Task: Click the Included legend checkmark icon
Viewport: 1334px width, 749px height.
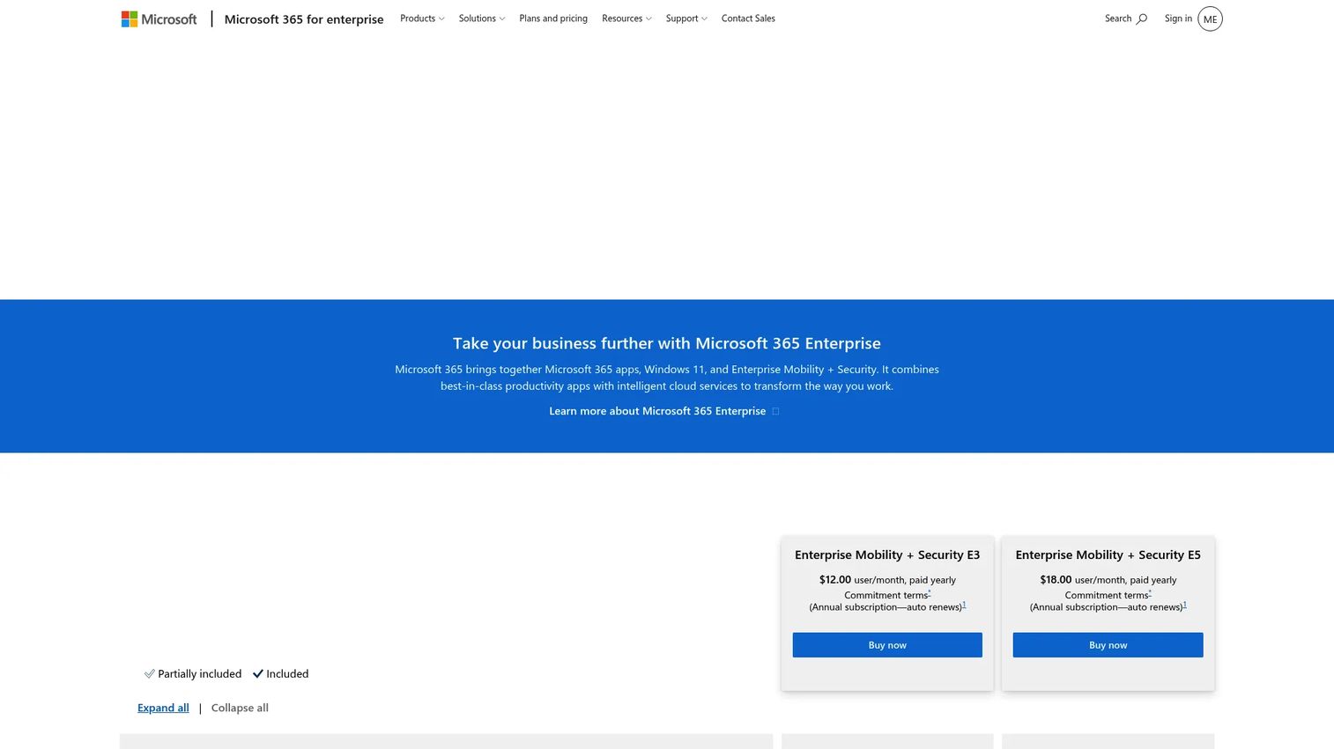Action: click(258, 674)
